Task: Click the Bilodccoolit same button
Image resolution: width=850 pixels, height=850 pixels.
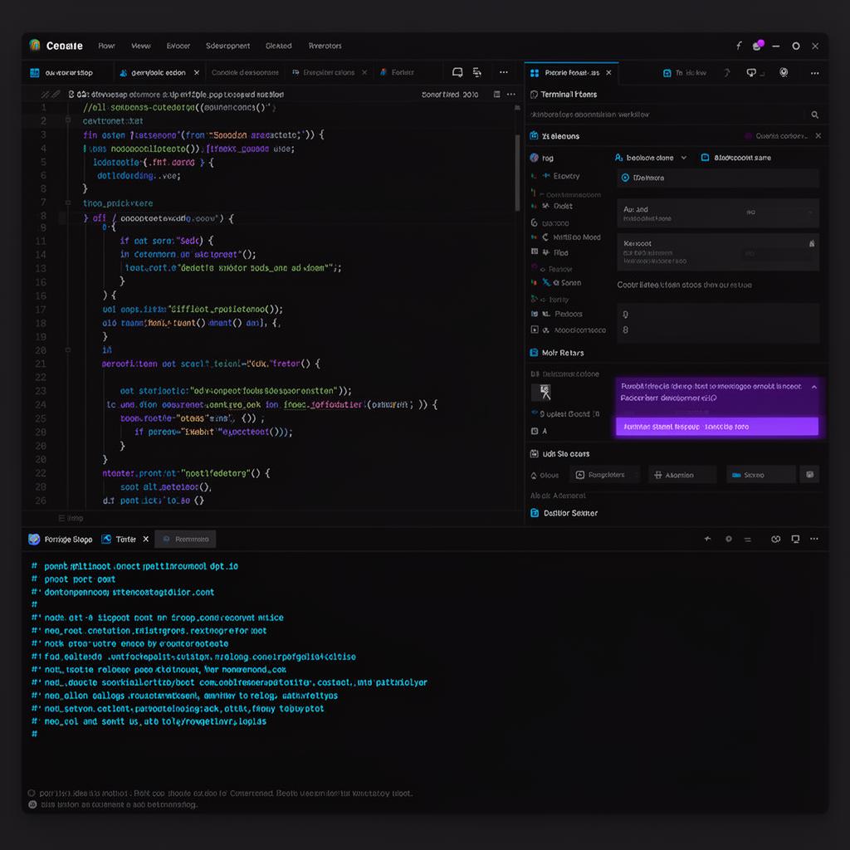Action: [x=736, y=158]
